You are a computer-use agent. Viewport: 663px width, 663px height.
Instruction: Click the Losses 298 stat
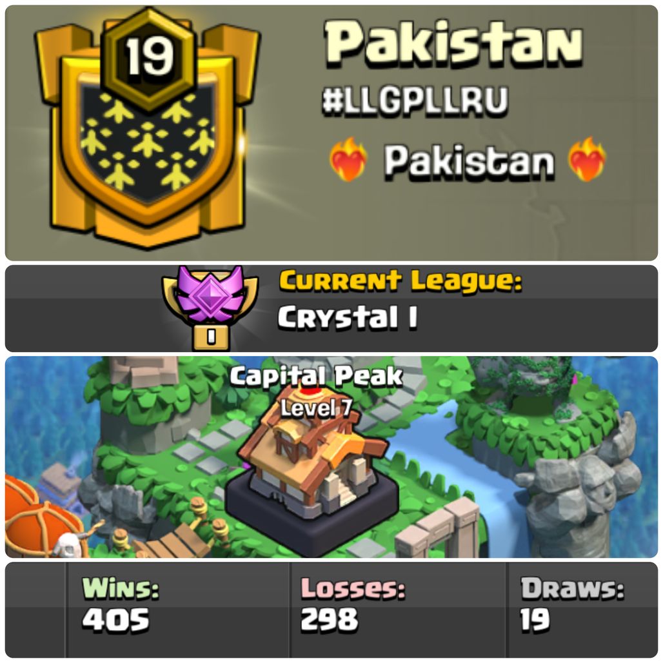(x=353, y=605)
